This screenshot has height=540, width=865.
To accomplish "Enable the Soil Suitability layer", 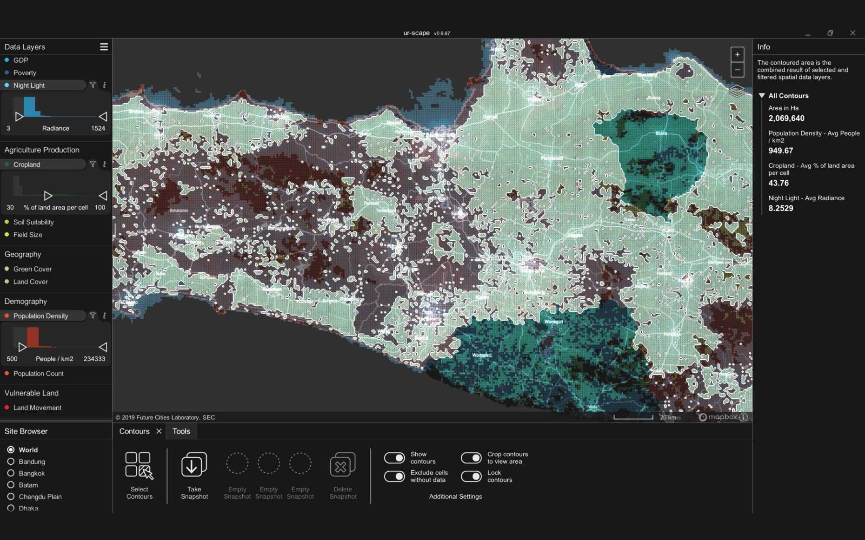I will point(33,222).
